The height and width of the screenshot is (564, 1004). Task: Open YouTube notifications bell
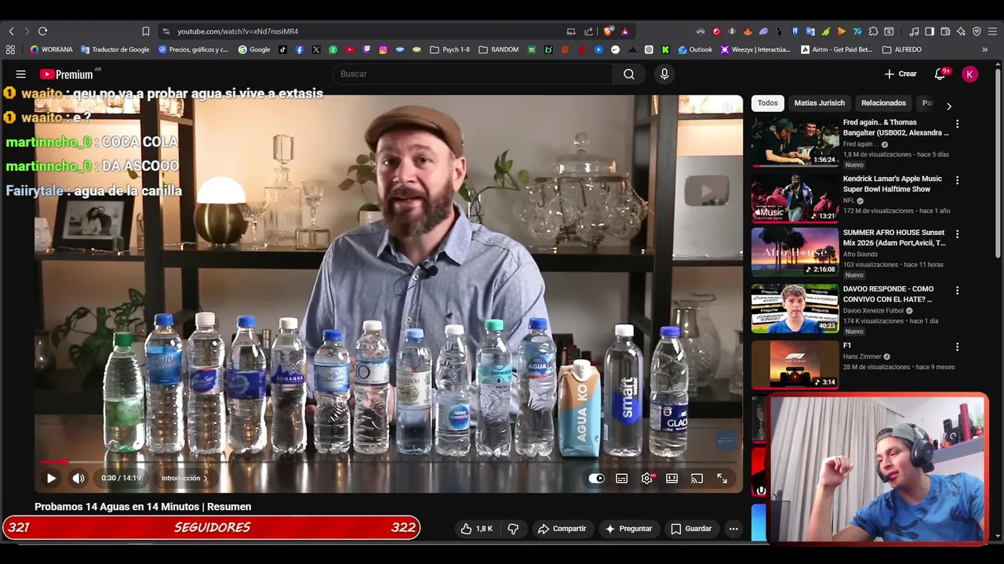click(x=940, y=74)
